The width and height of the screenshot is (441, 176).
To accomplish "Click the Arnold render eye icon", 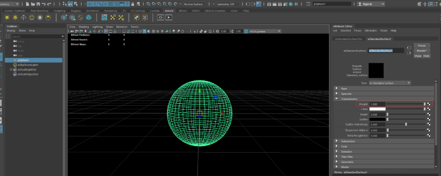I will click(x=160, y=18).
